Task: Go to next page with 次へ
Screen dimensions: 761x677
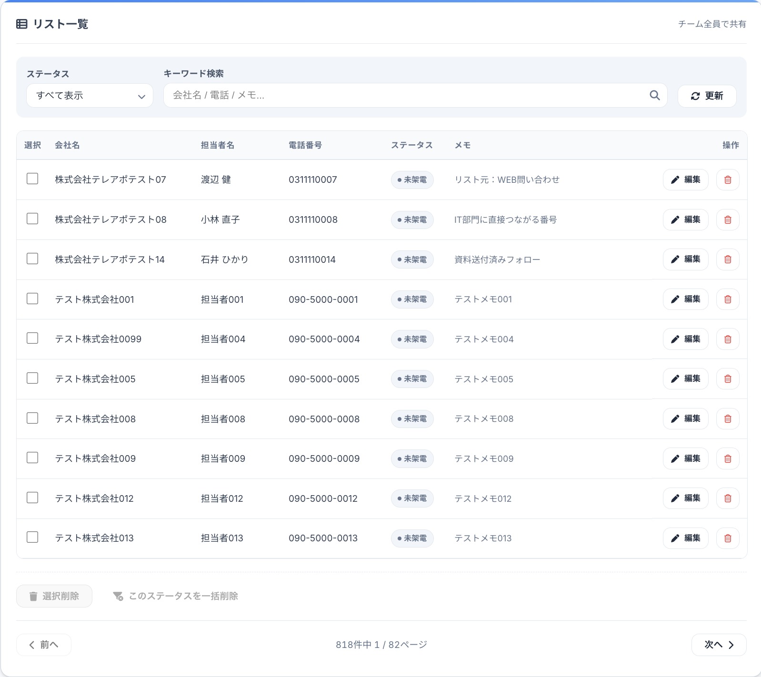Action: [719, 645]
